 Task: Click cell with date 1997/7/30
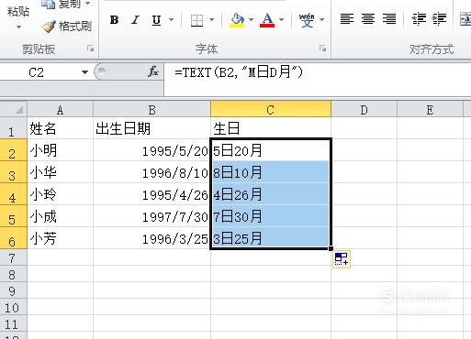(x=151, y=216)
